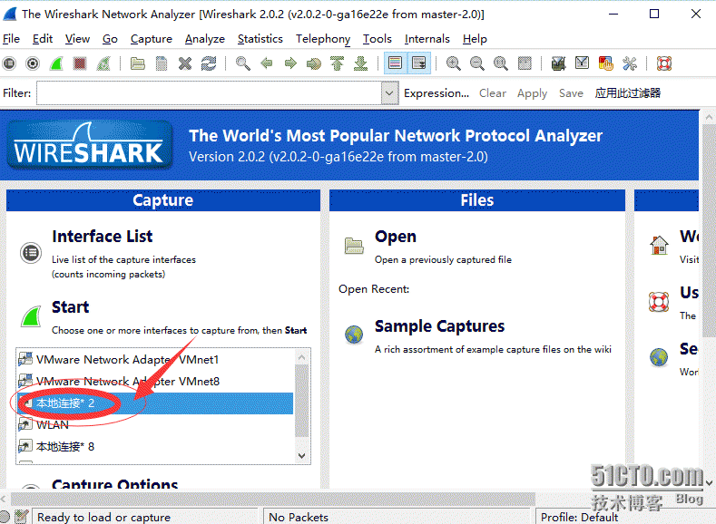
Task: Open help lifebuoy toolbar icon
Action: click(664, 63)
